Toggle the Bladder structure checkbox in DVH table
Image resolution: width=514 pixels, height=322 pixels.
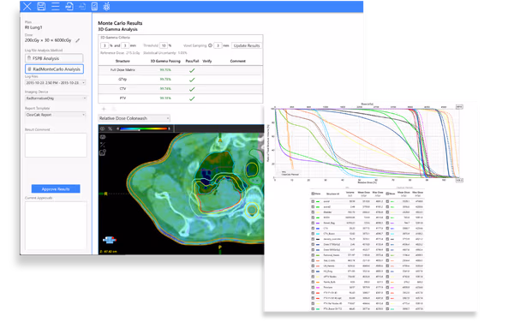click(x=313, y=212)
